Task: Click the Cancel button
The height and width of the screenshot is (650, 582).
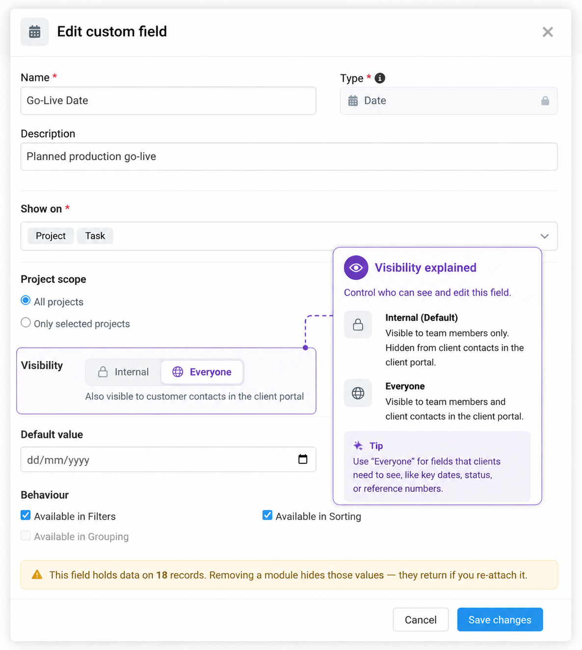Action: (x=421, y=620)
